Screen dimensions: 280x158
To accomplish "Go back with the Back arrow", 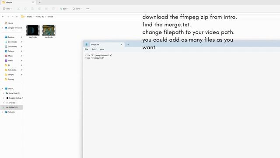I will (3, 17).
